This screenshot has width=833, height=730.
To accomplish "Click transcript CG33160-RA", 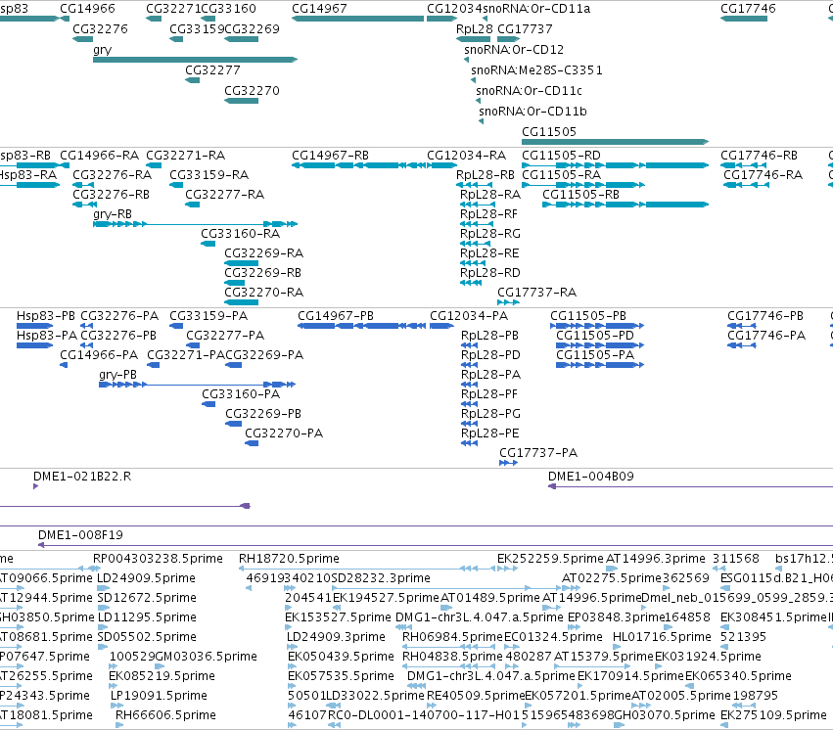I will click(x=240, y=234).
